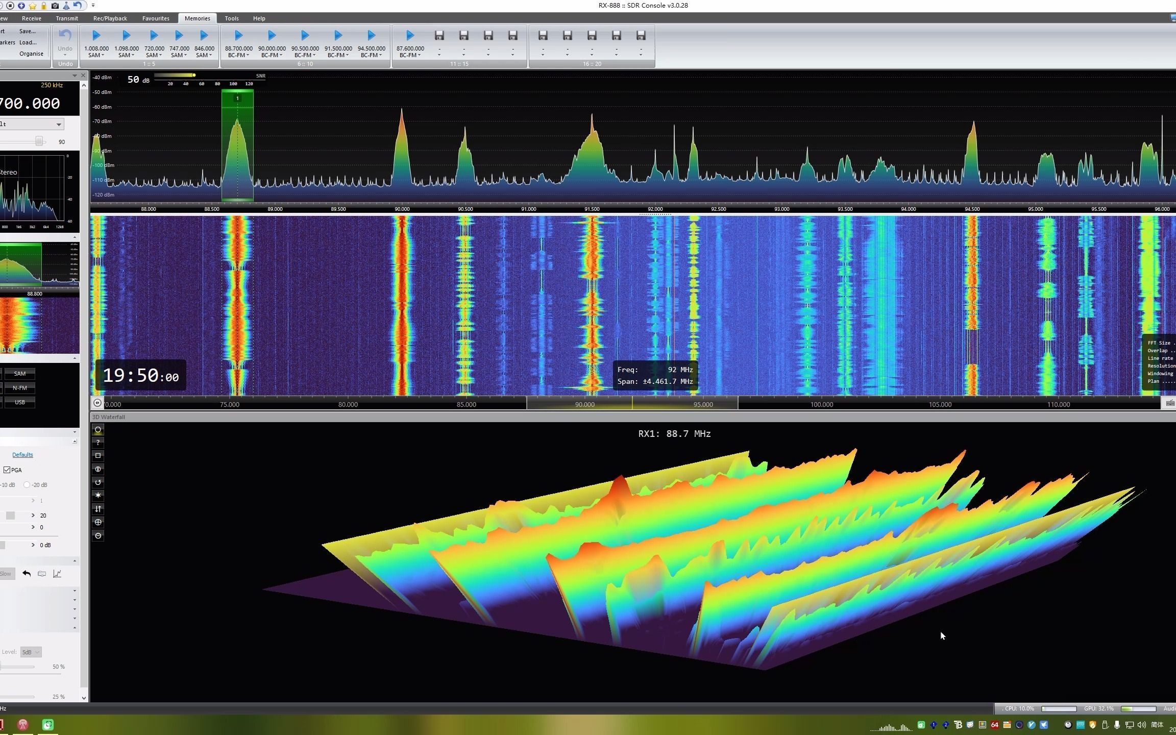Click the slider handle with value 20
Screen dimensions: 1176x735
click(x=10, y=516)
